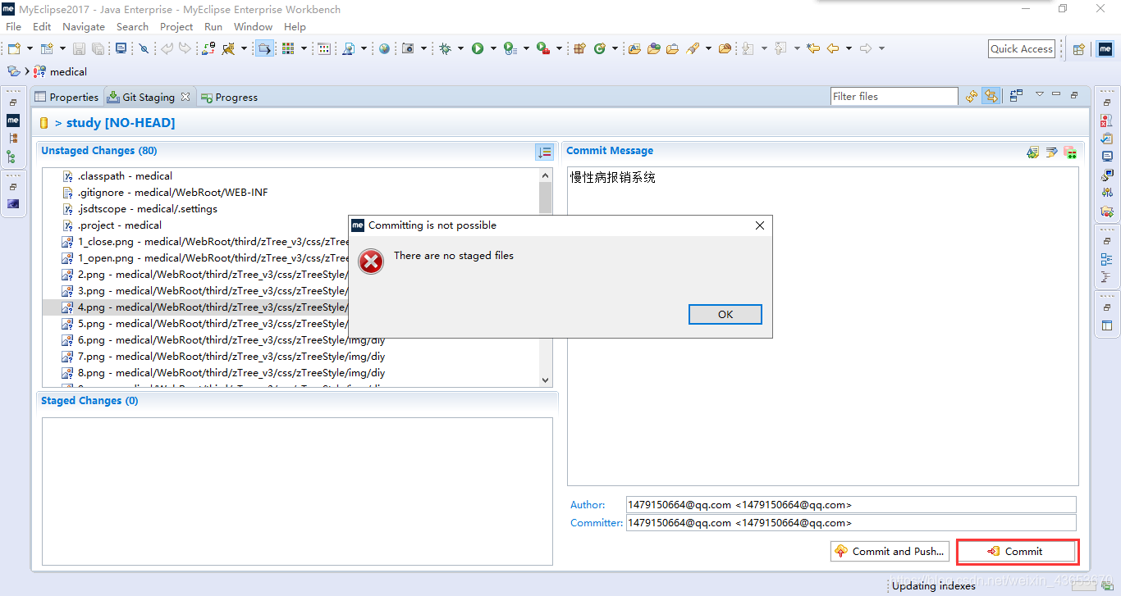Screen dimensions: 1121x596
Task: Click the Undo arrow in toolbar
Action: coord(167,49)
